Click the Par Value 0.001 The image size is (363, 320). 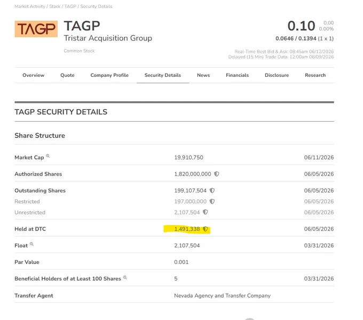point(181,262)
